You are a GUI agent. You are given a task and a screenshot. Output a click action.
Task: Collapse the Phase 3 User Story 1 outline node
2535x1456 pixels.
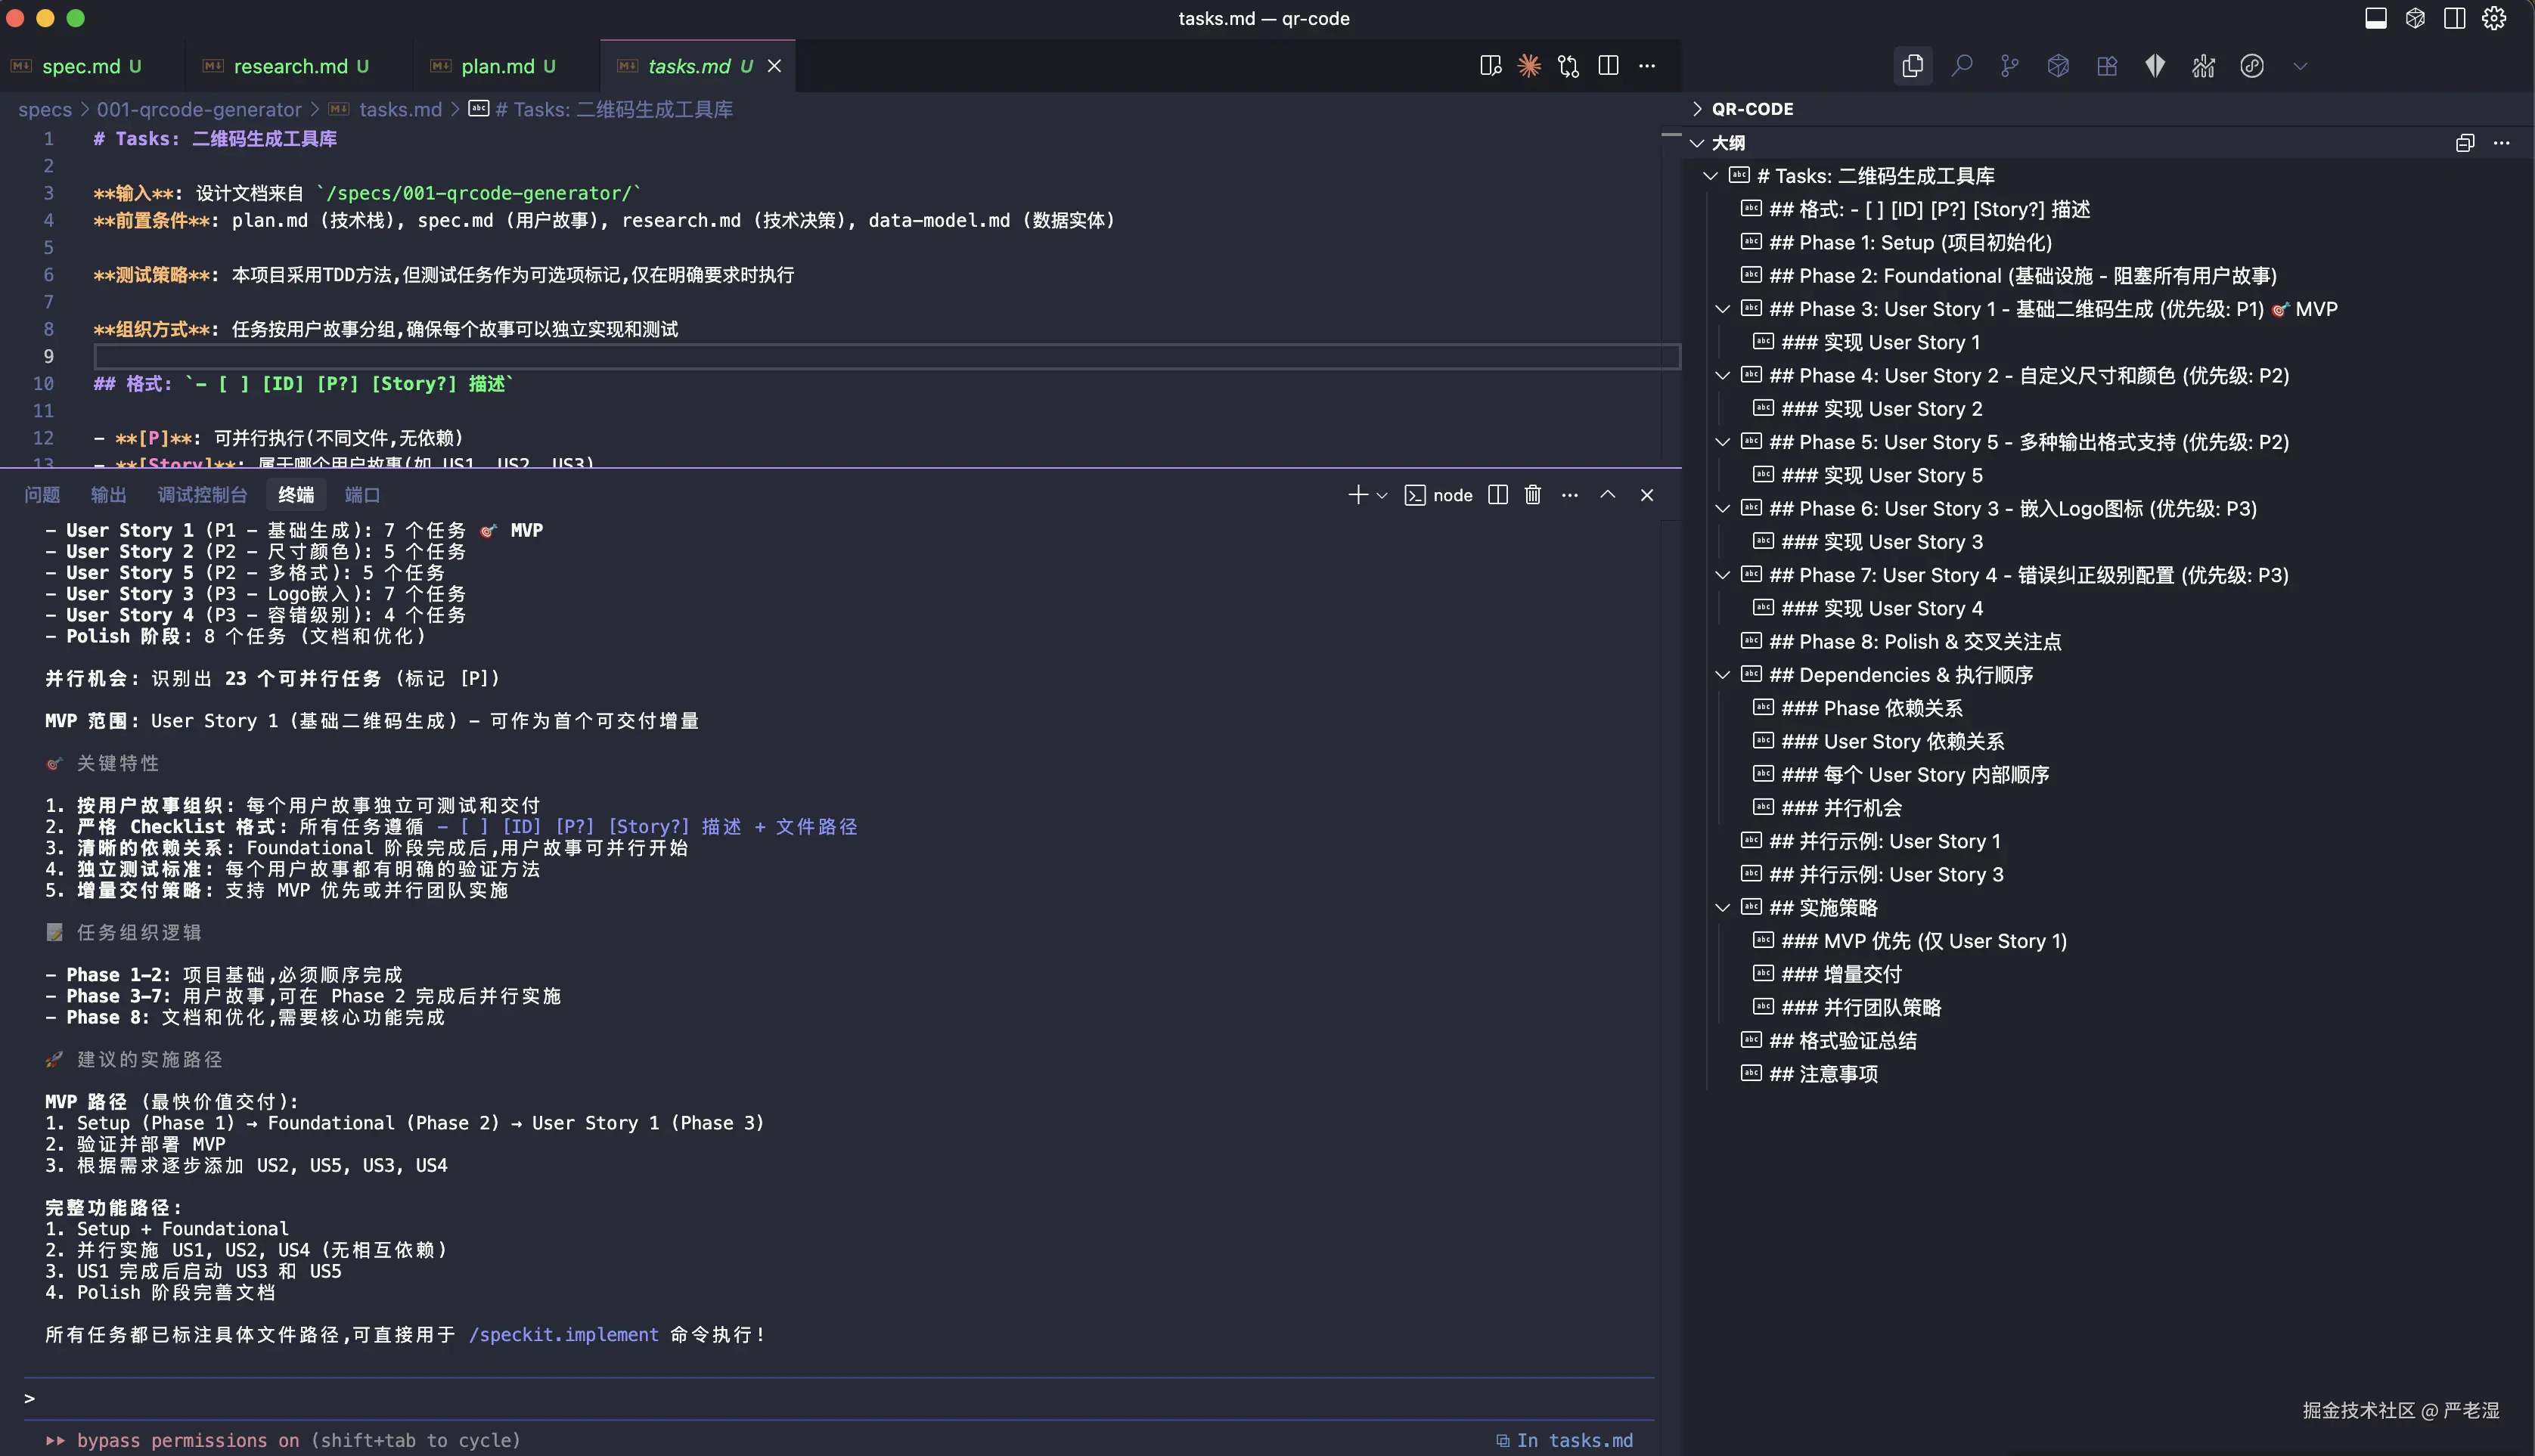point(1723,309)
